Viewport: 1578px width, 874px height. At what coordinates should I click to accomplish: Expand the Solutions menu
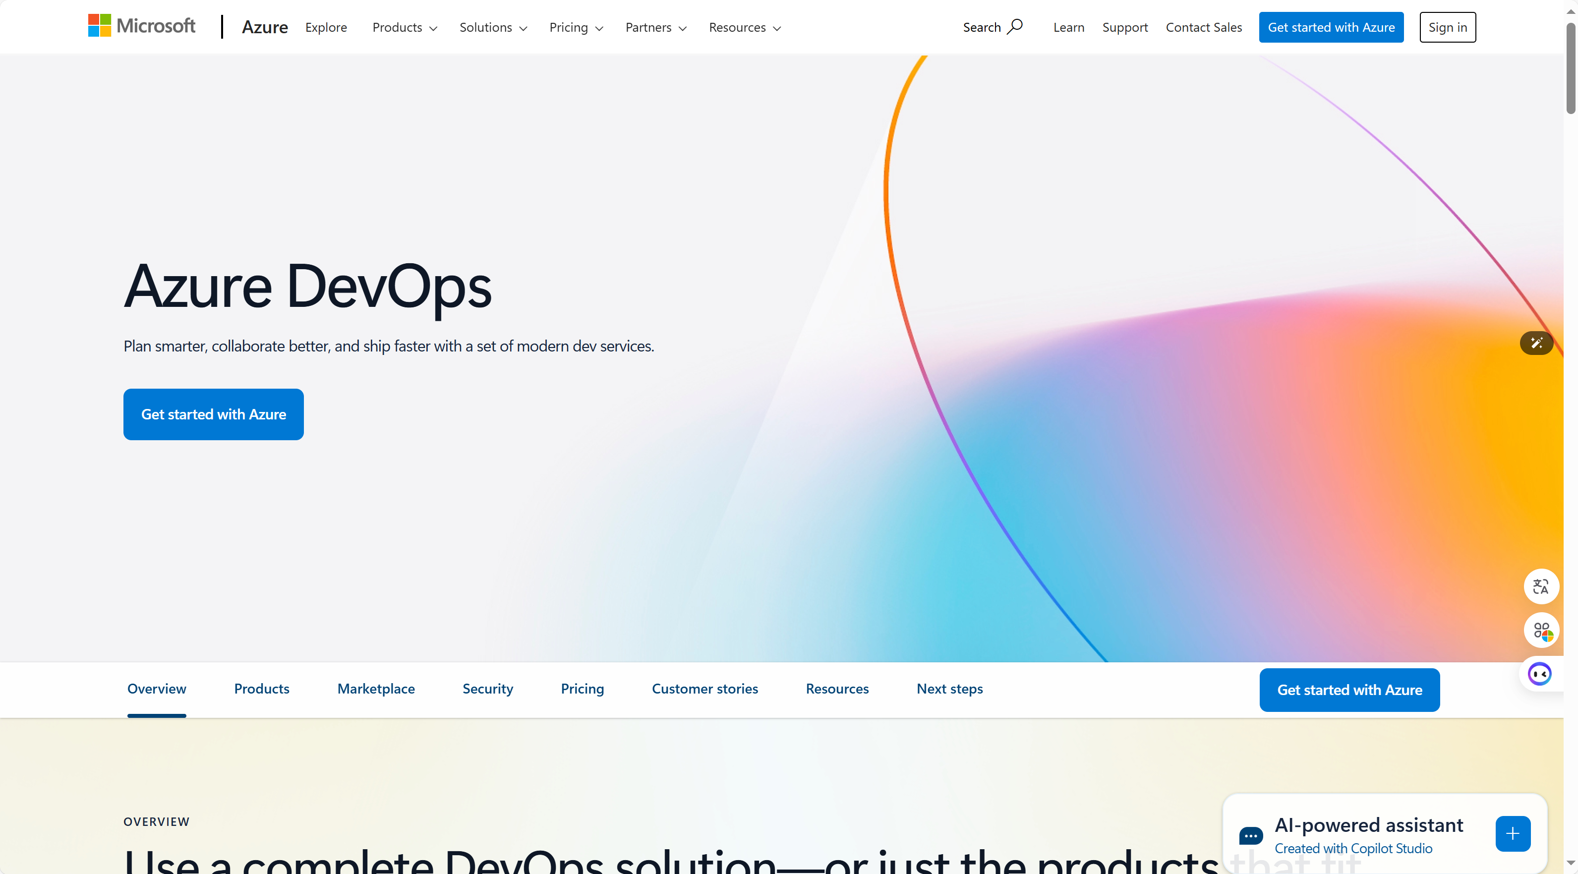[493, 28]
